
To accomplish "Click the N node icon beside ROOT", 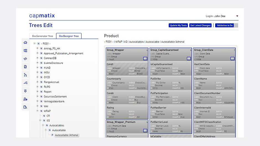I will [x=38, y=44].
